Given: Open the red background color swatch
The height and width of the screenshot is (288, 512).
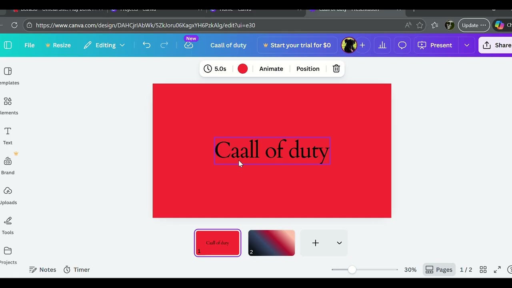Looking at the screenshot, I should pyautogui.click(x=243, y=69).
